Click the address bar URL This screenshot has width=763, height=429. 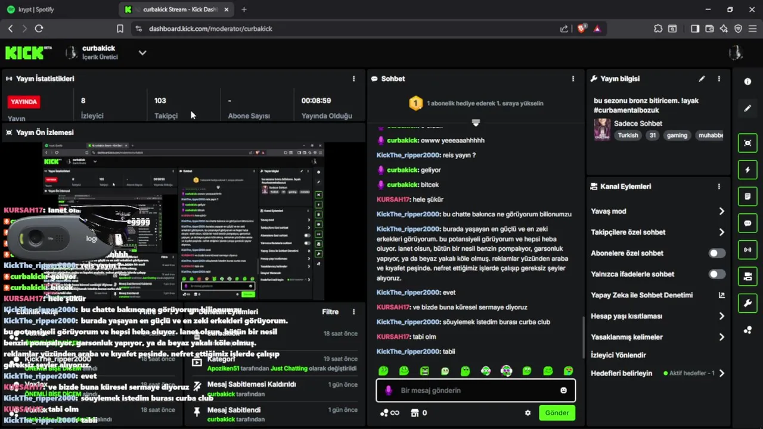210,29
